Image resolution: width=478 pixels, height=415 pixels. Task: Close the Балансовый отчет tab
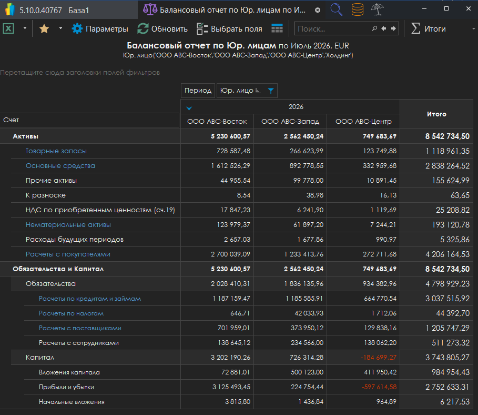pyautogui.click(x=318, y=10)
